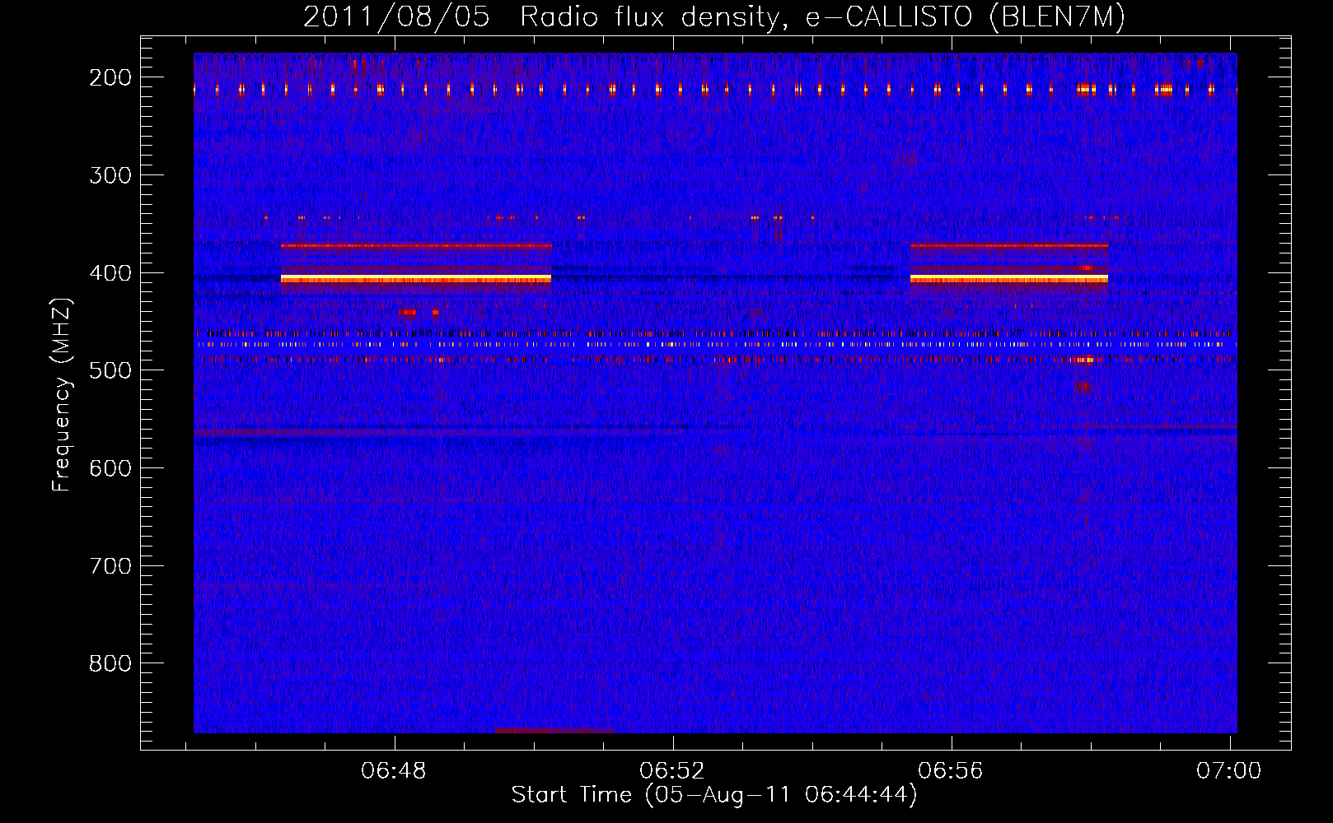This screenshot has width=1333, height=823.
Task: Click the 200 frequency tick label
Action: (110, 77)
